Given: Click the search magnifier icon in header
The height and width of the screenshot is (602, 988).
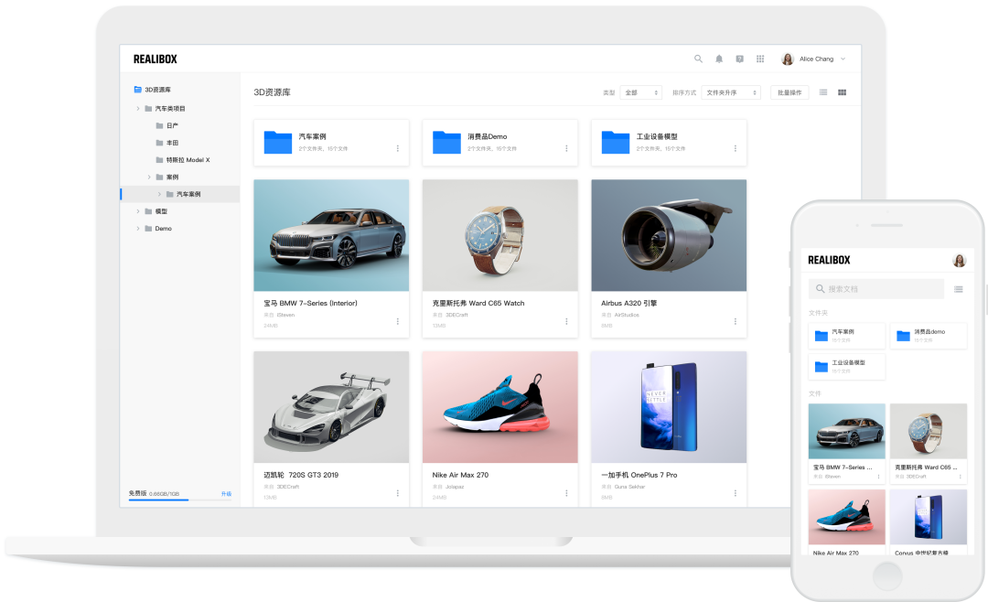Looking at the screenshot, I should (698, 59).
